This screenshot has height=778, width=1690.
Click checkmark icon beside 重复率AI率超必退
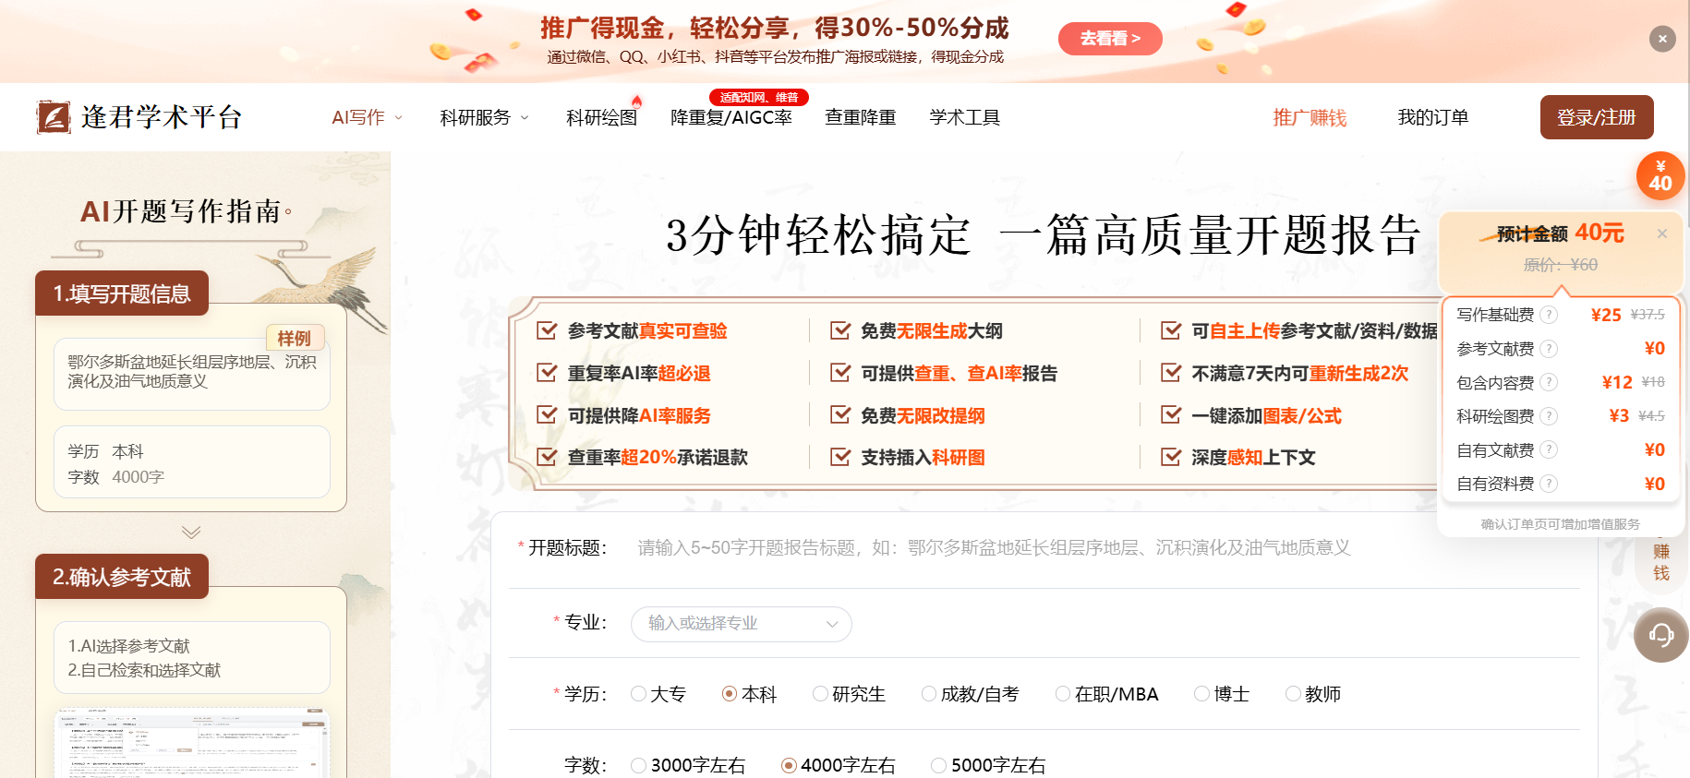point(548,373)
